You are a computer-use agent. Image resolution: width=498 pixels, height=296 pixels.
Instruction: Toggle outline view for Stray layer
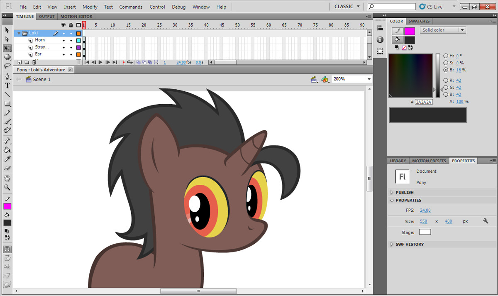78,47
